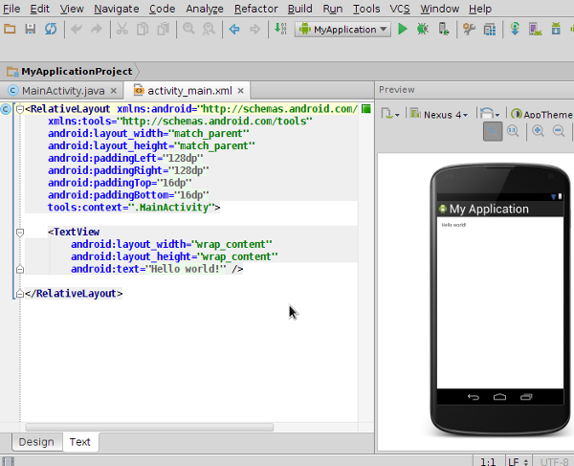Zoom in on the layout preview

[x=539, y=132]
